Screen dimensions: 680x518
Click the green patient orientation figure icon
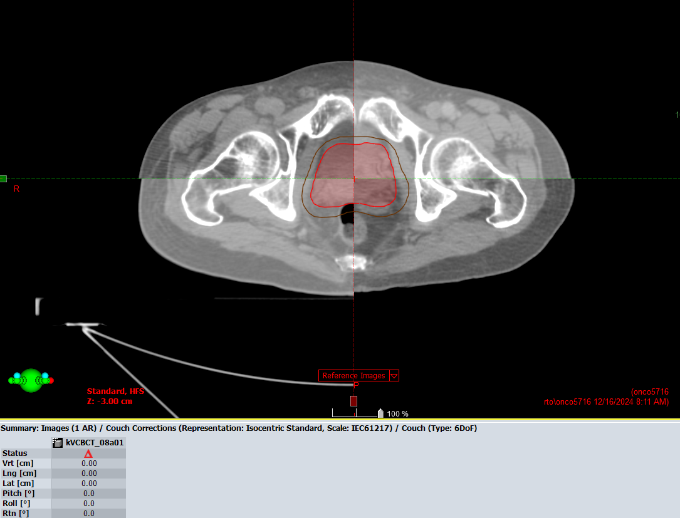click(31, 381)
